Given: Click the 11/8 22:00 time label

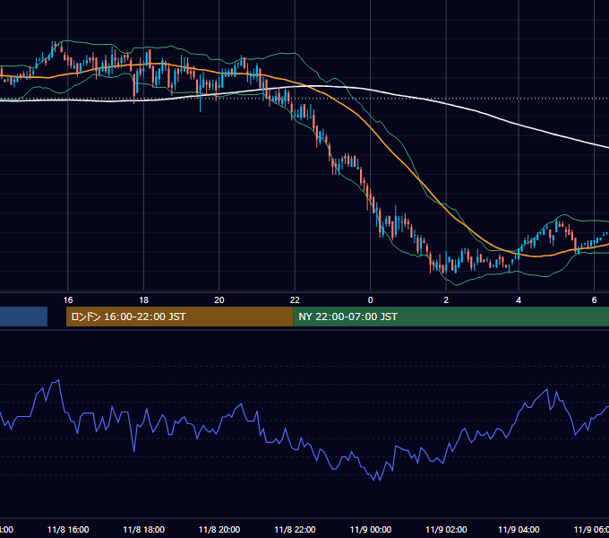Looking at the screenshot, I should click(x=295, y=529).
